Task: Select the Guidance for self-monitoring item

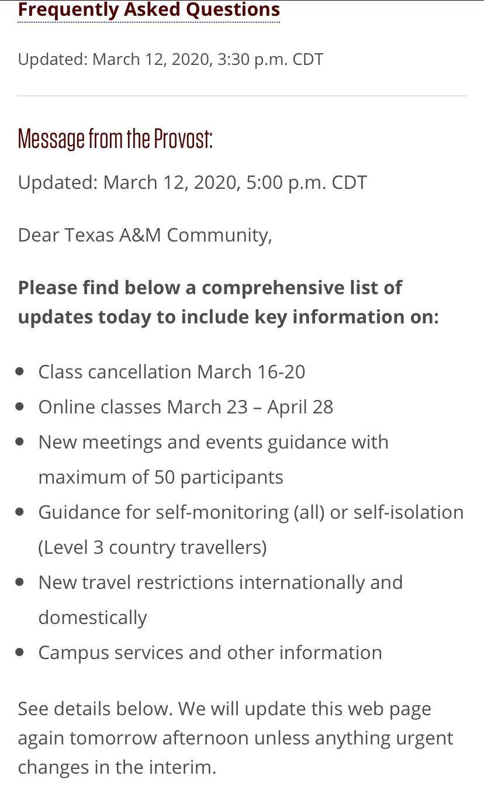Action: pos(251,512)
